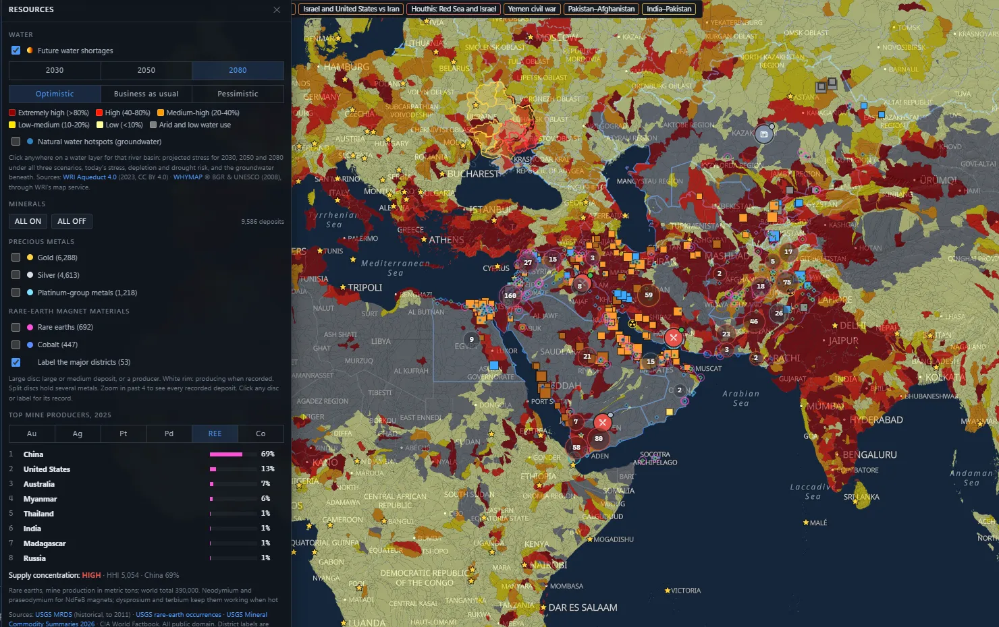
Task: Uncheck Label the major districts
Action: coord(16,362)
